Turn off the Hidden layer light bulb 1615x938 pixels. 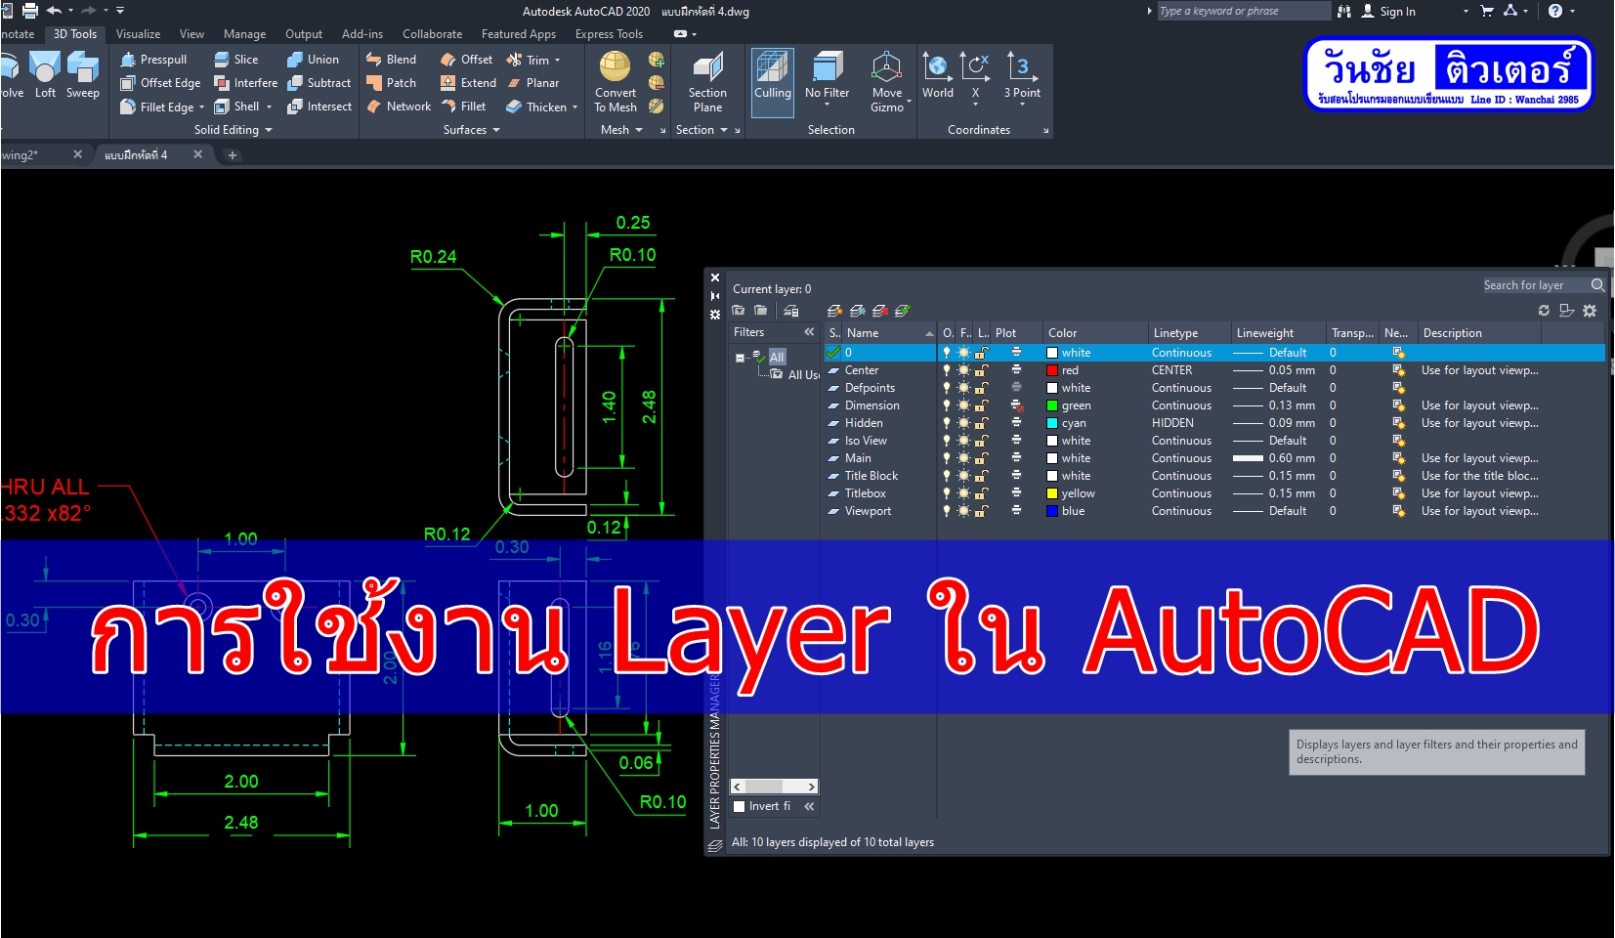[x=946, y=423]
